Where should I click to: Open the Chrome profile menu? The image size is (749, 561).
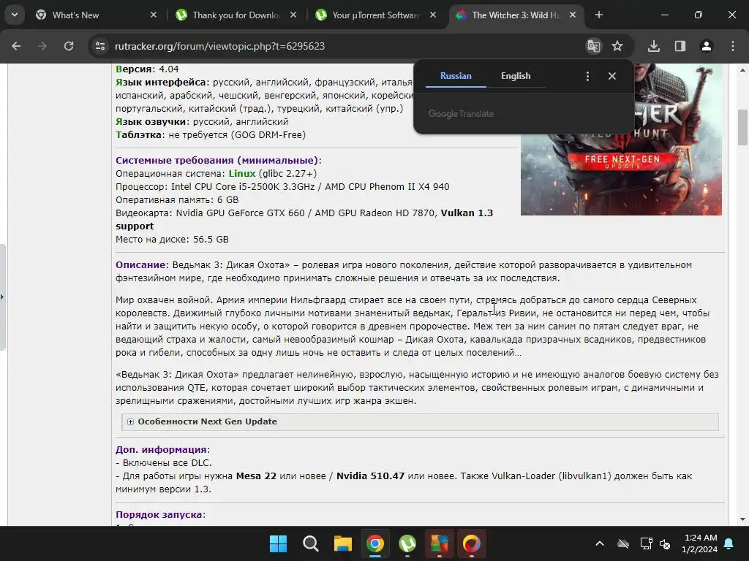tap(707, 46)
